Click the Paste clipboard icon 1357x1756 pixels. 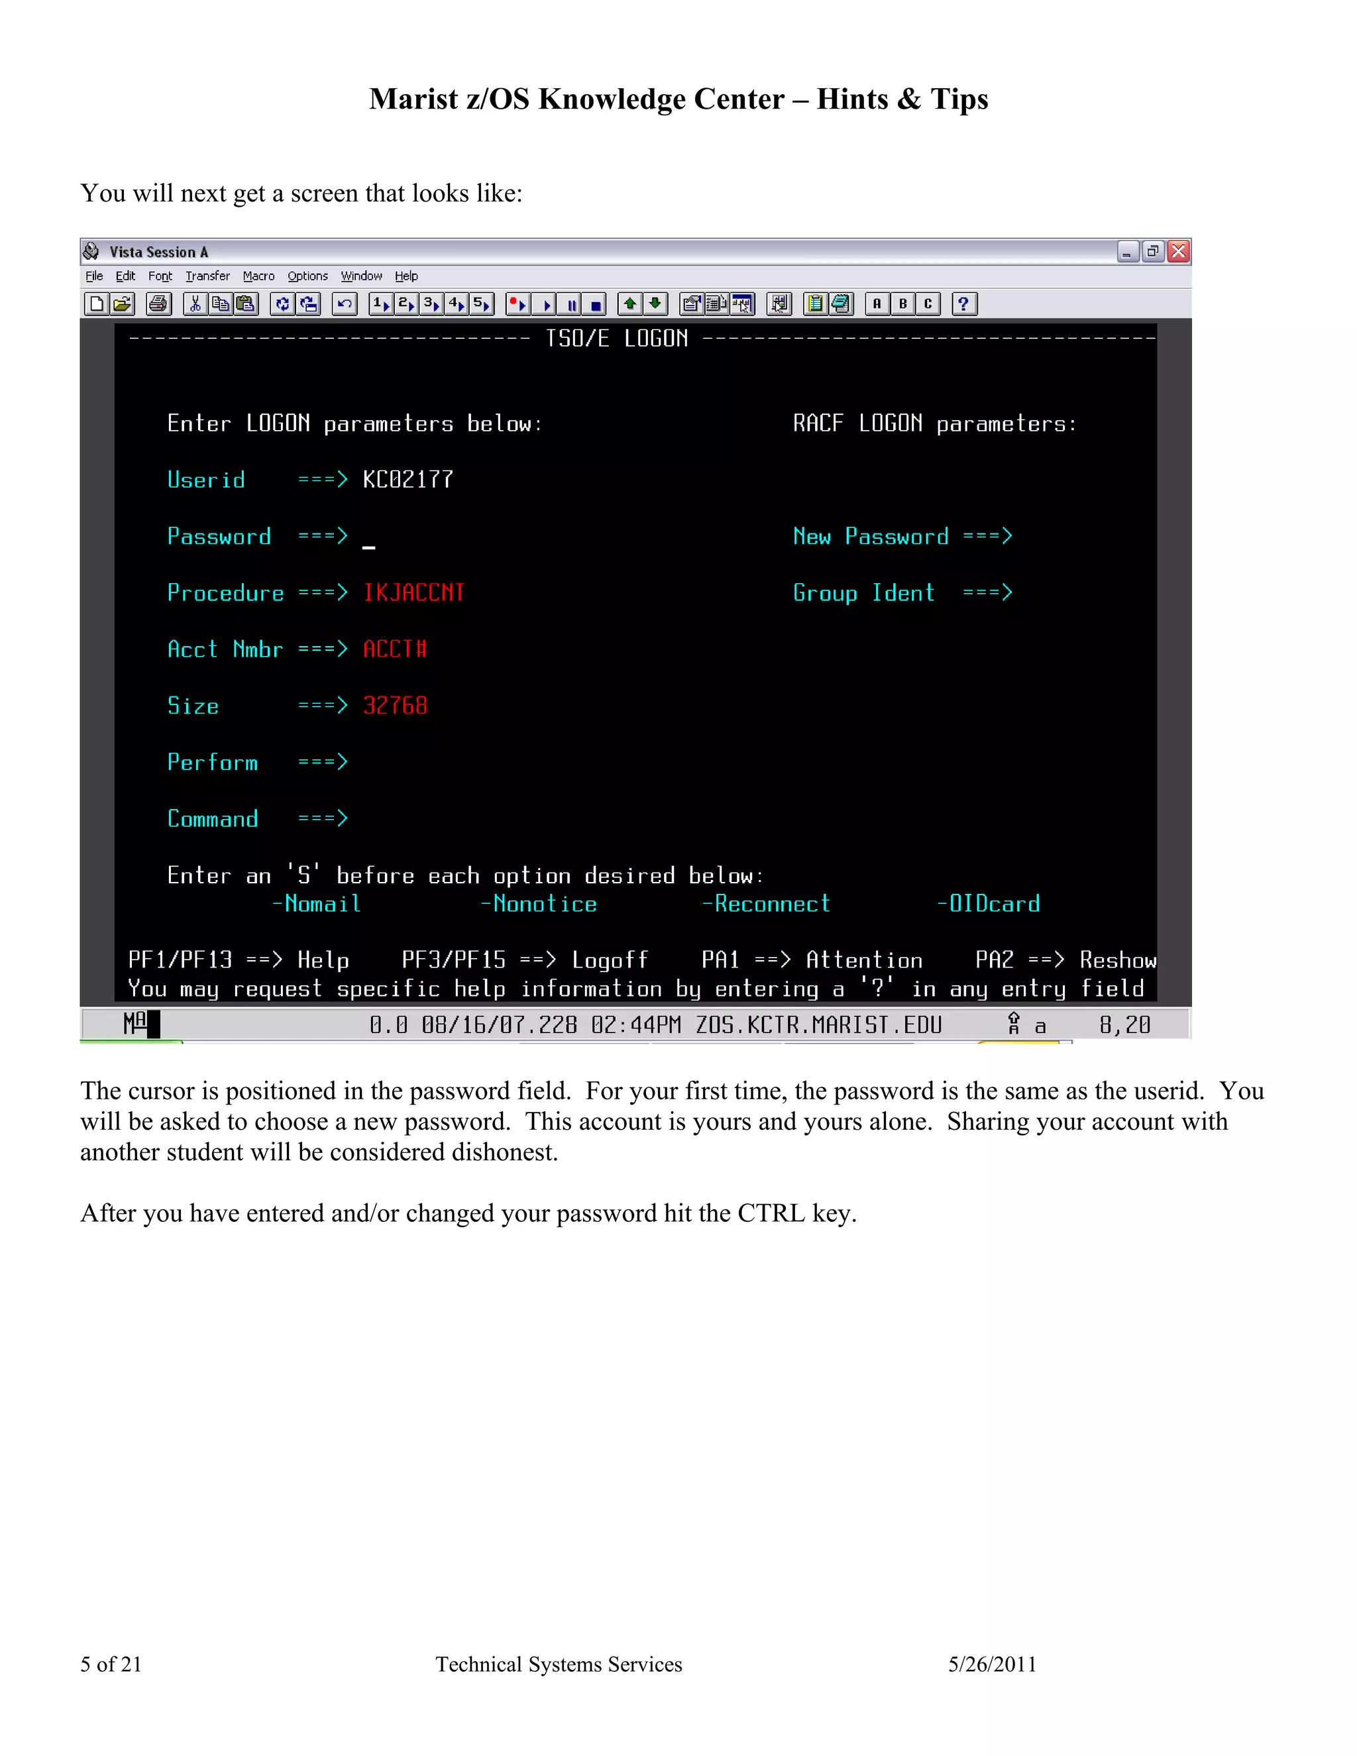tap(245, 304)
